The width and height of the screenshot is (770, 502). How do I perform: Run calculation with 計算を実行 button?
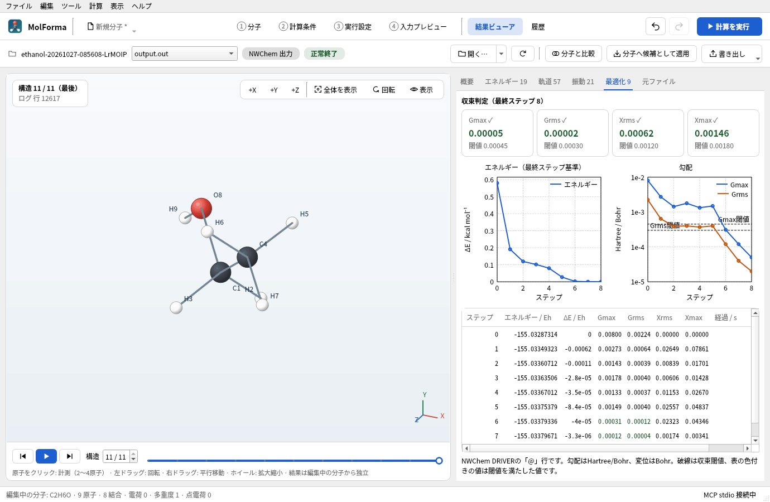tap(729, 26)
